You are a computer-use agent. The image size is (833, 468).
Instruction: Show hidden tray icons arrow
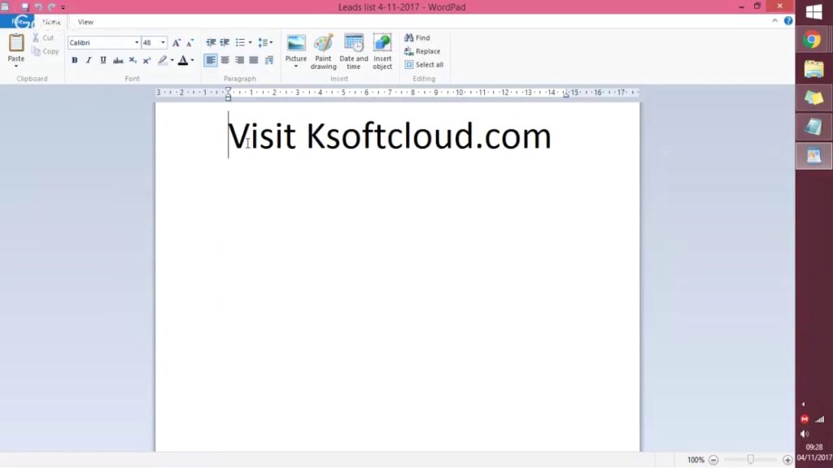pos(803,405)
